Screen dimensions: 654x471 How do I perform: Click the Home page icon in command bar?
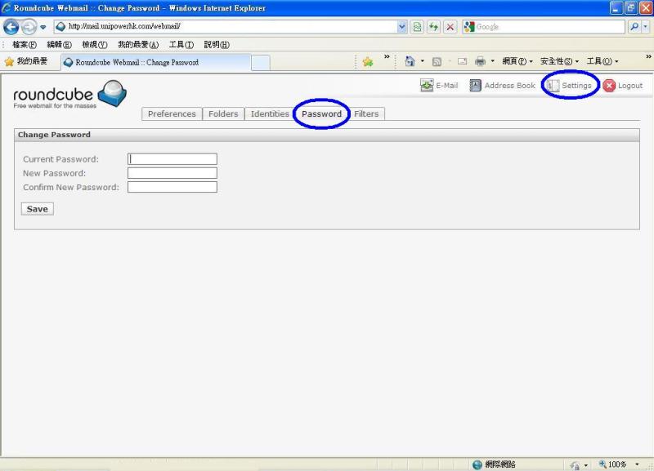coord(410,62)
